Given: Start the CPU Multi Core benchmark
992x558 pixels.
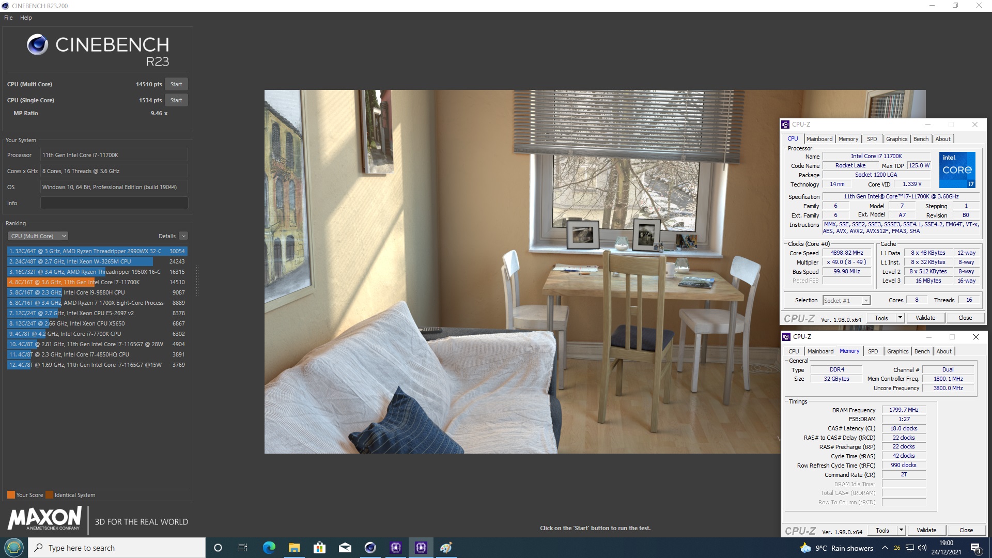Looking at the screenshot, I should point(176,84).
